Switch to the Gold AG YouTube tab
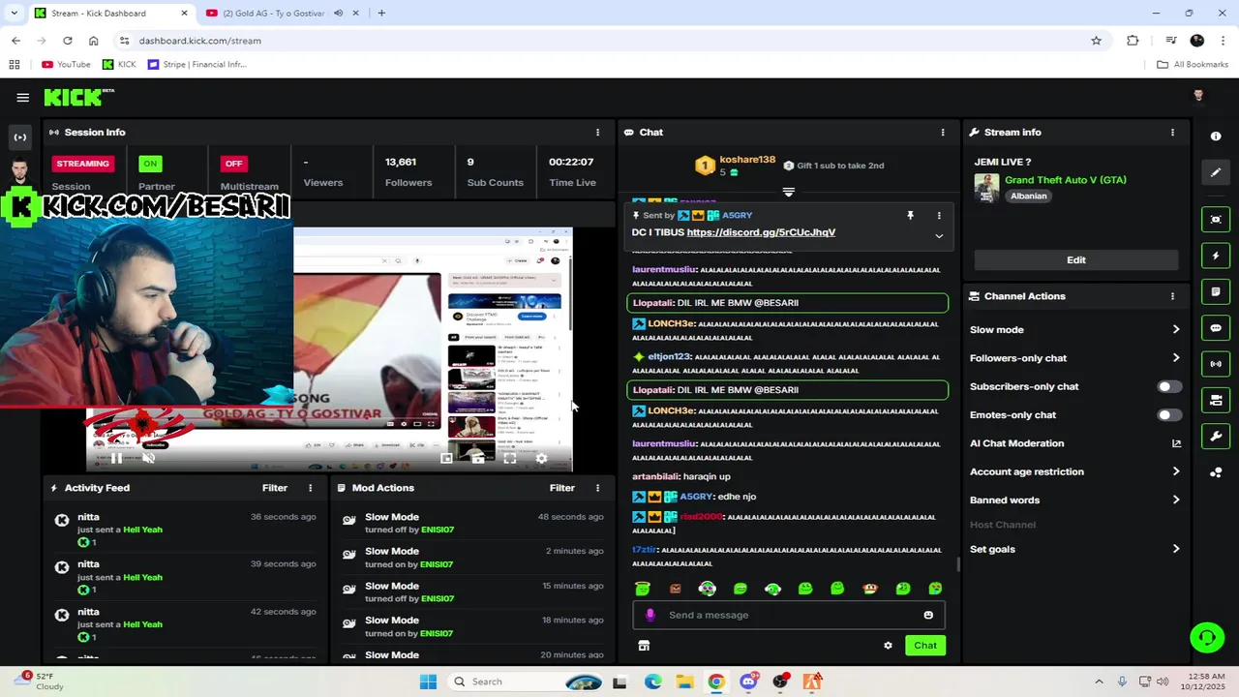This screenshot has width=1239, height=697. tap(275, 14)
